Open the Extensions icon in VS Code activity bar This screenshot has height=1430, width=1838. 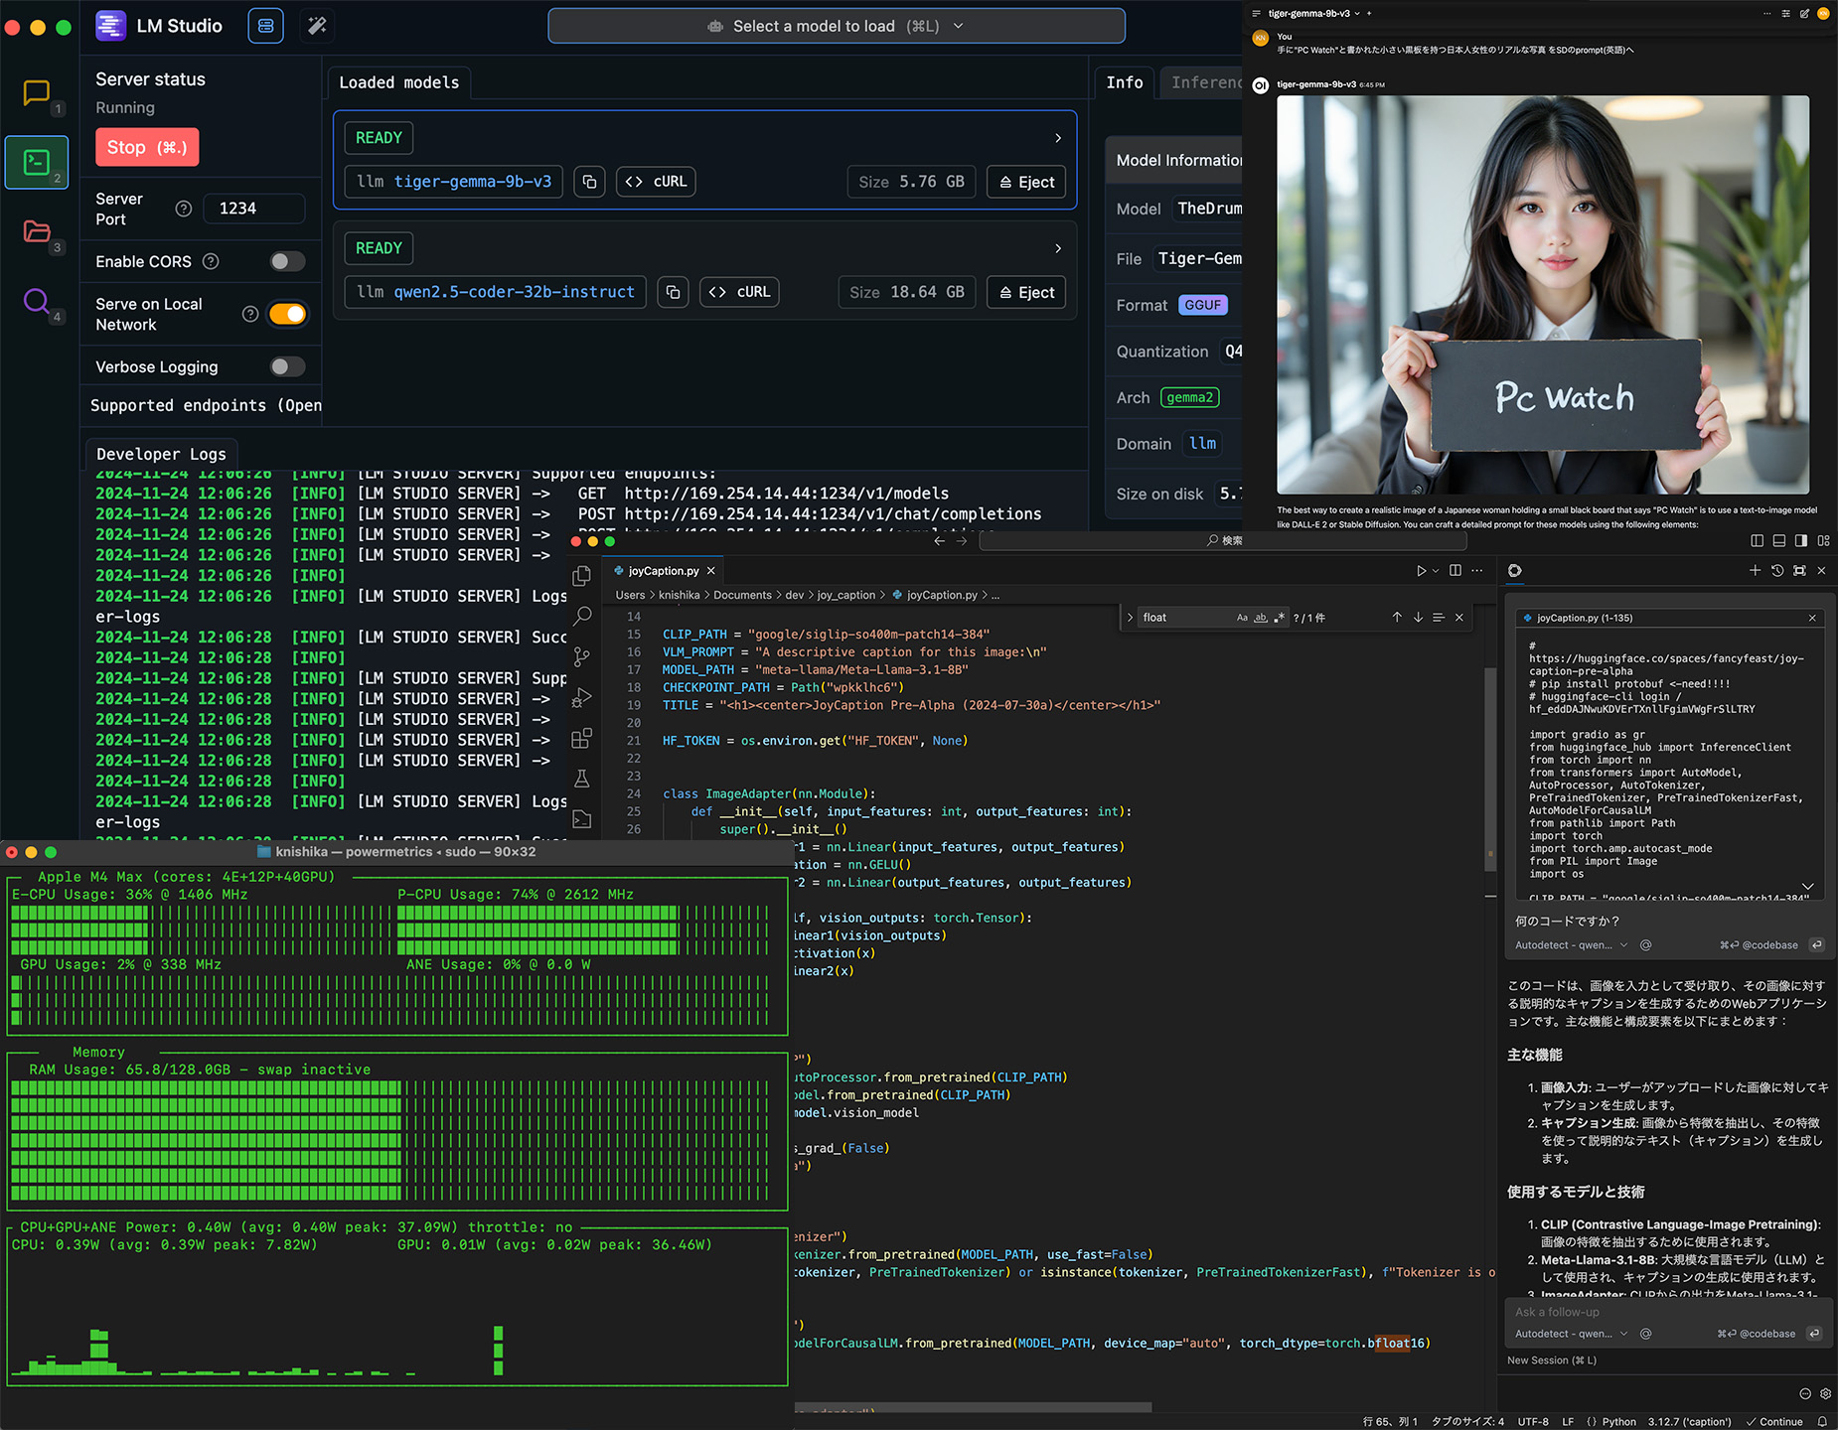point(582,738)
